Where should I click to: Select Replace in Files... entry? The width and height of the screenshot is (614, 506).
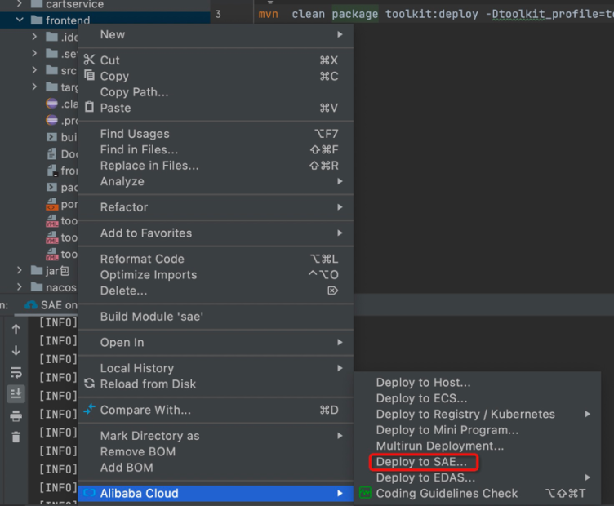coord(216,166)
